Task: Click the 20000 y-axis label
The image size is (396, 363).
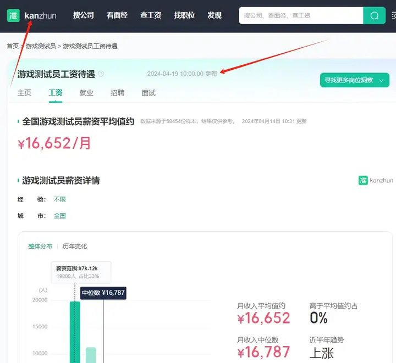Action: point(40,300)
